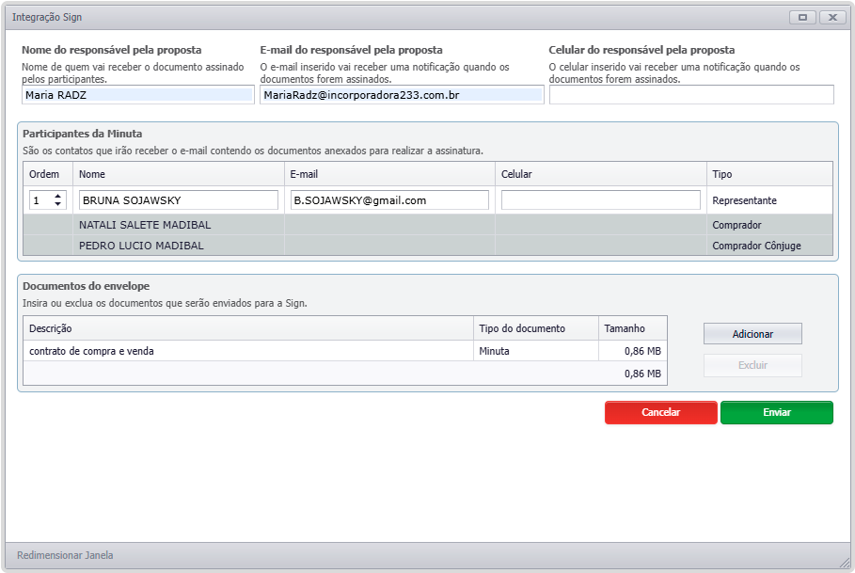
Task: Click the Descrição column header
Action: pos(51,328)
